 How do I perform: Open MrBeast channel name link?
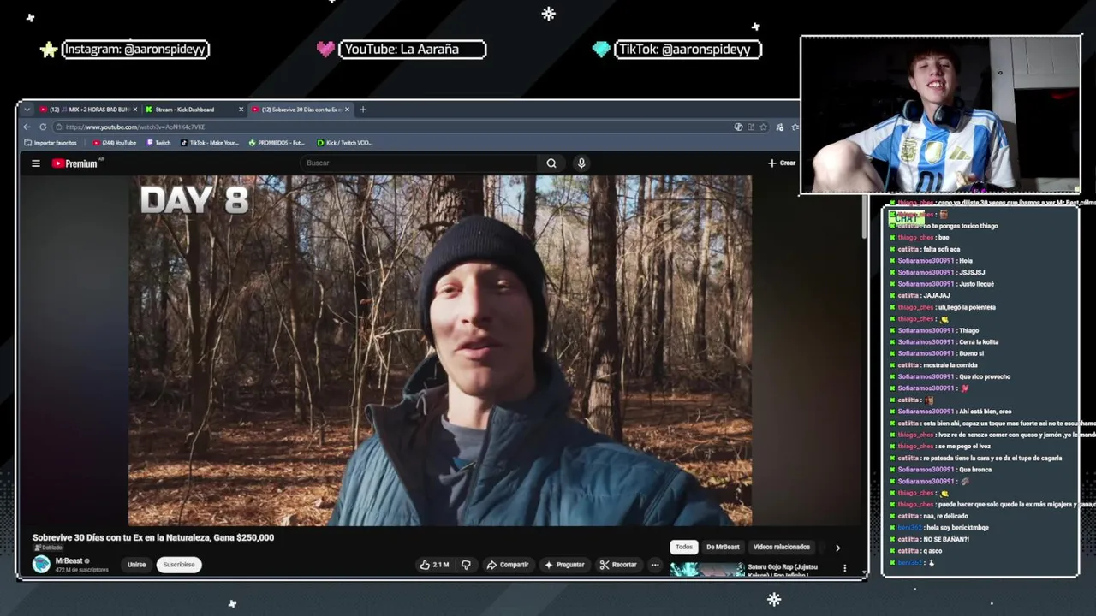(x=68, y=560)
